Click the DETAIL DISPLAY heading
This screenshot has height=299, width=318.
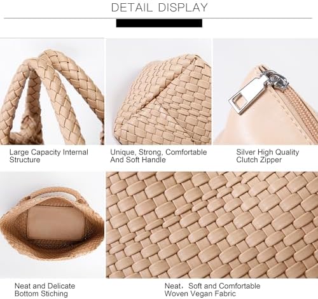point(159,8)
